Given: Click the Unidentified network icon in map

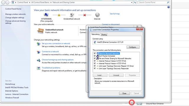Looking at the screenshot, I should coord(72,15).
